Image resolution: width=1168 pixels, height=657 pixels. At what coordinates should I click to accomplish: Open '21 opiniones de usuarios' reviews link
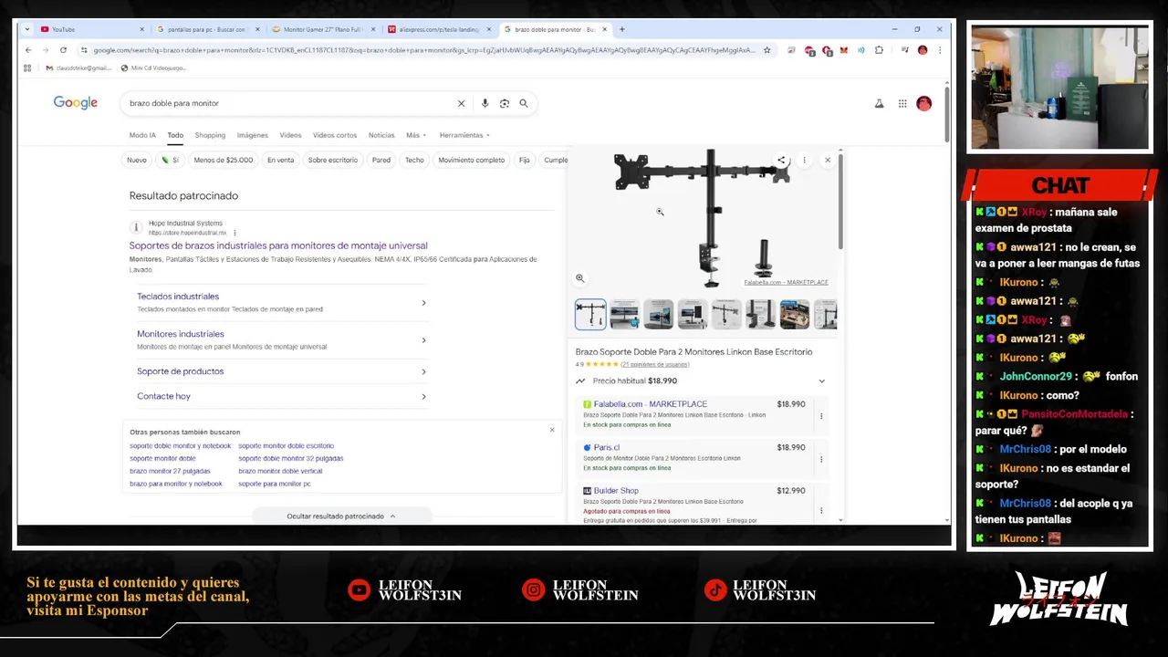655,364
